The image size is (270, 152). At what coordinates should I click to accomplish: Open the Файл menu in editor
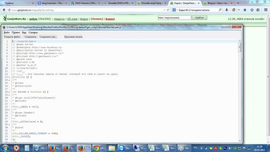[7, 32]
